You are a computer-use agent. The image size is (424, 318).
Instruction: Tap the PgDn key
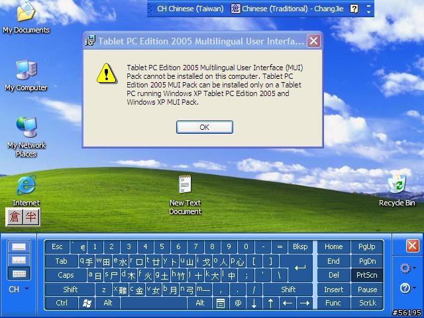pyautogui.click(x=367, y=261)
